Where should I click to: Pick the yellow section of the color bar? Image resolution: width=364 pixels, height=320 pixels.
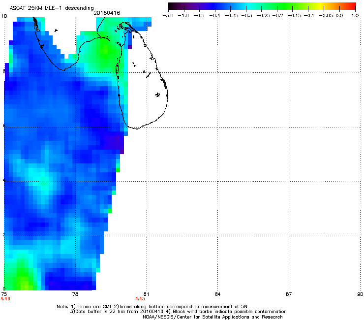[322, 6]
